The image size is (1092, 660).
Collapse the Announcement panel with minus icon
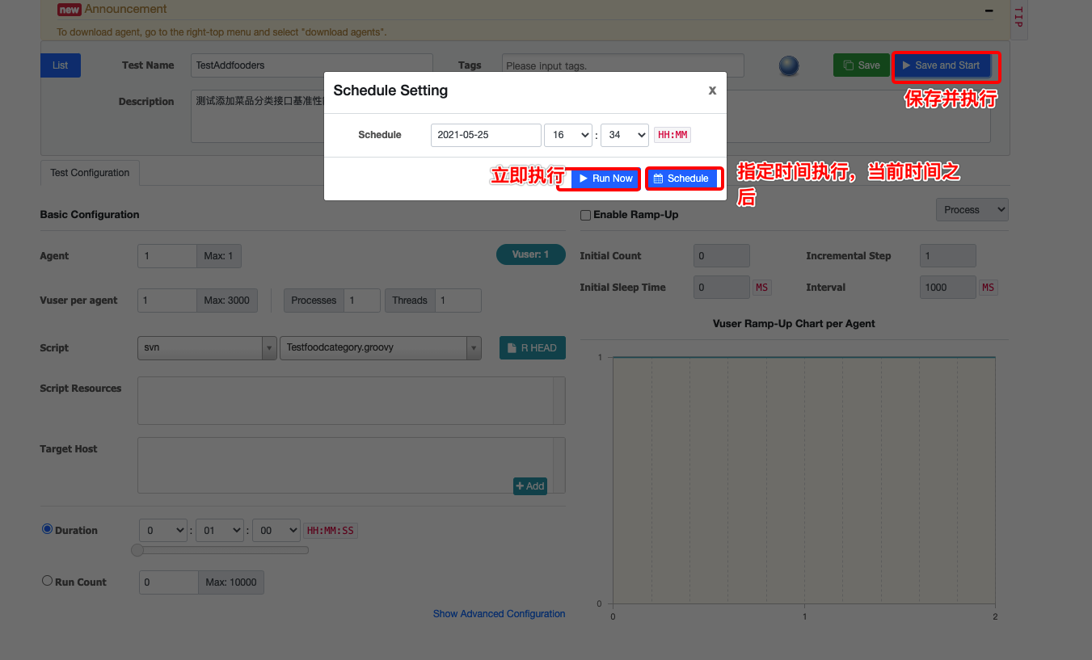989,11
